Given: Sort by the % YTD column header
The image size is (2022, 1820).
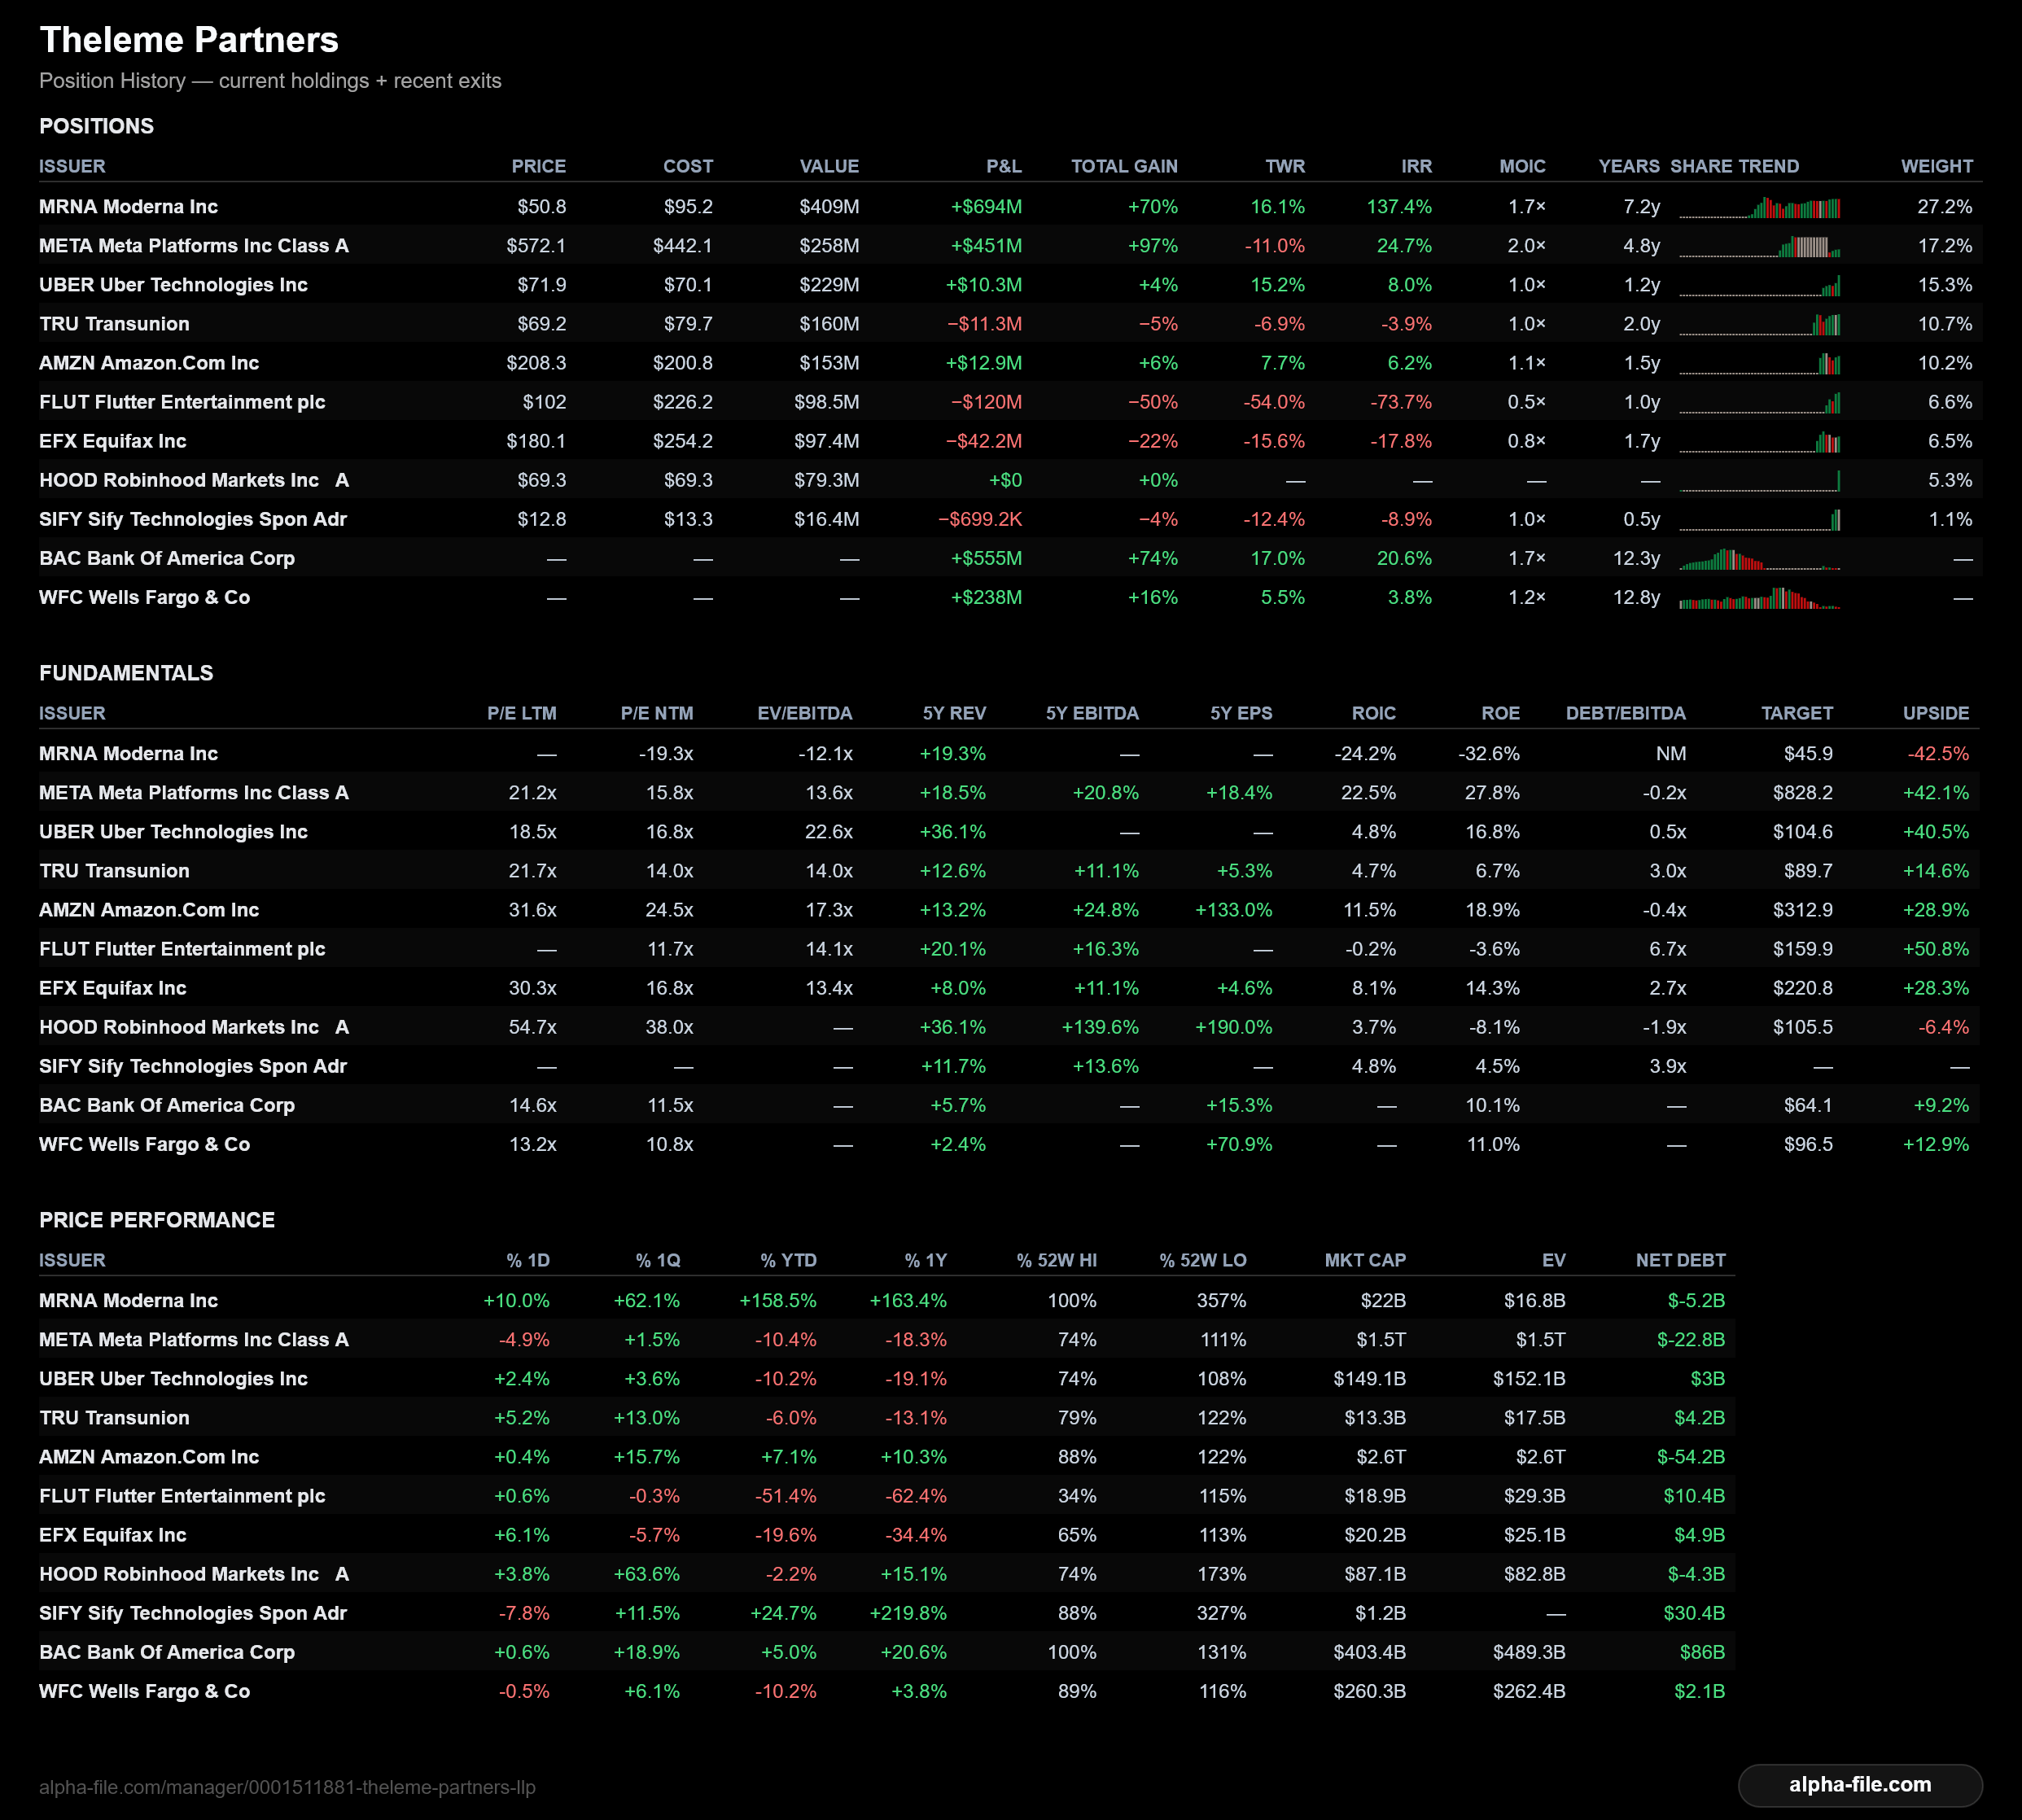Looking at the screenshot, I should click(x=788, y=1260).
